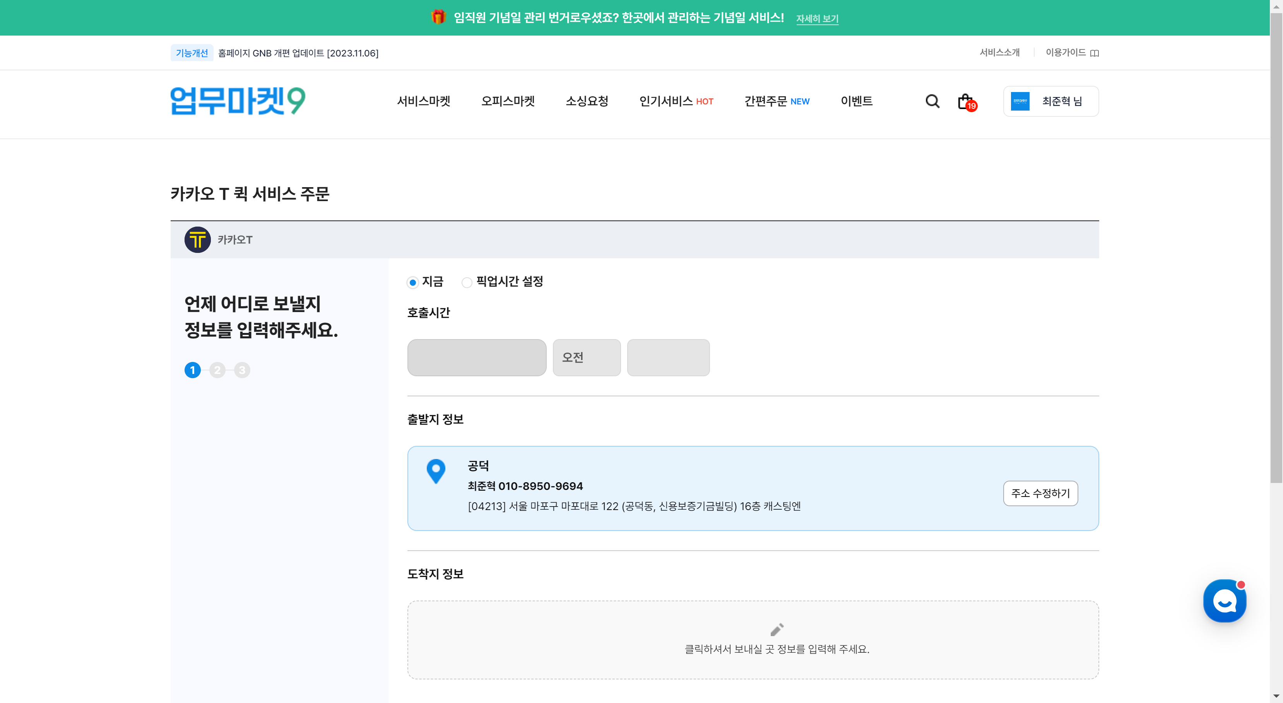Click the 서비스소개 link
This screenshot has width=1283, height=703.
[1000, 52]
